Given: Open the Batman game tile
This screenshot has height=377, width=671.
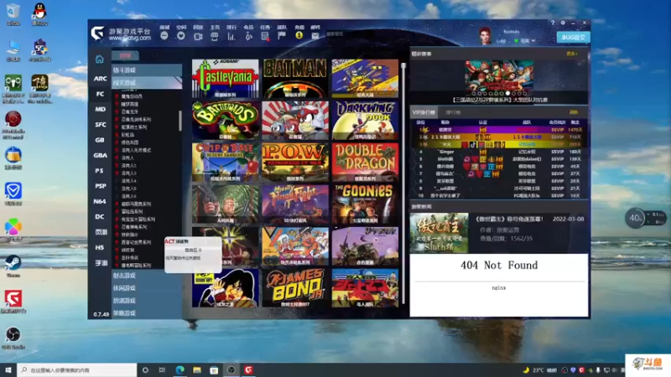Looking at the screenshot, I should (x=295, y=79).
